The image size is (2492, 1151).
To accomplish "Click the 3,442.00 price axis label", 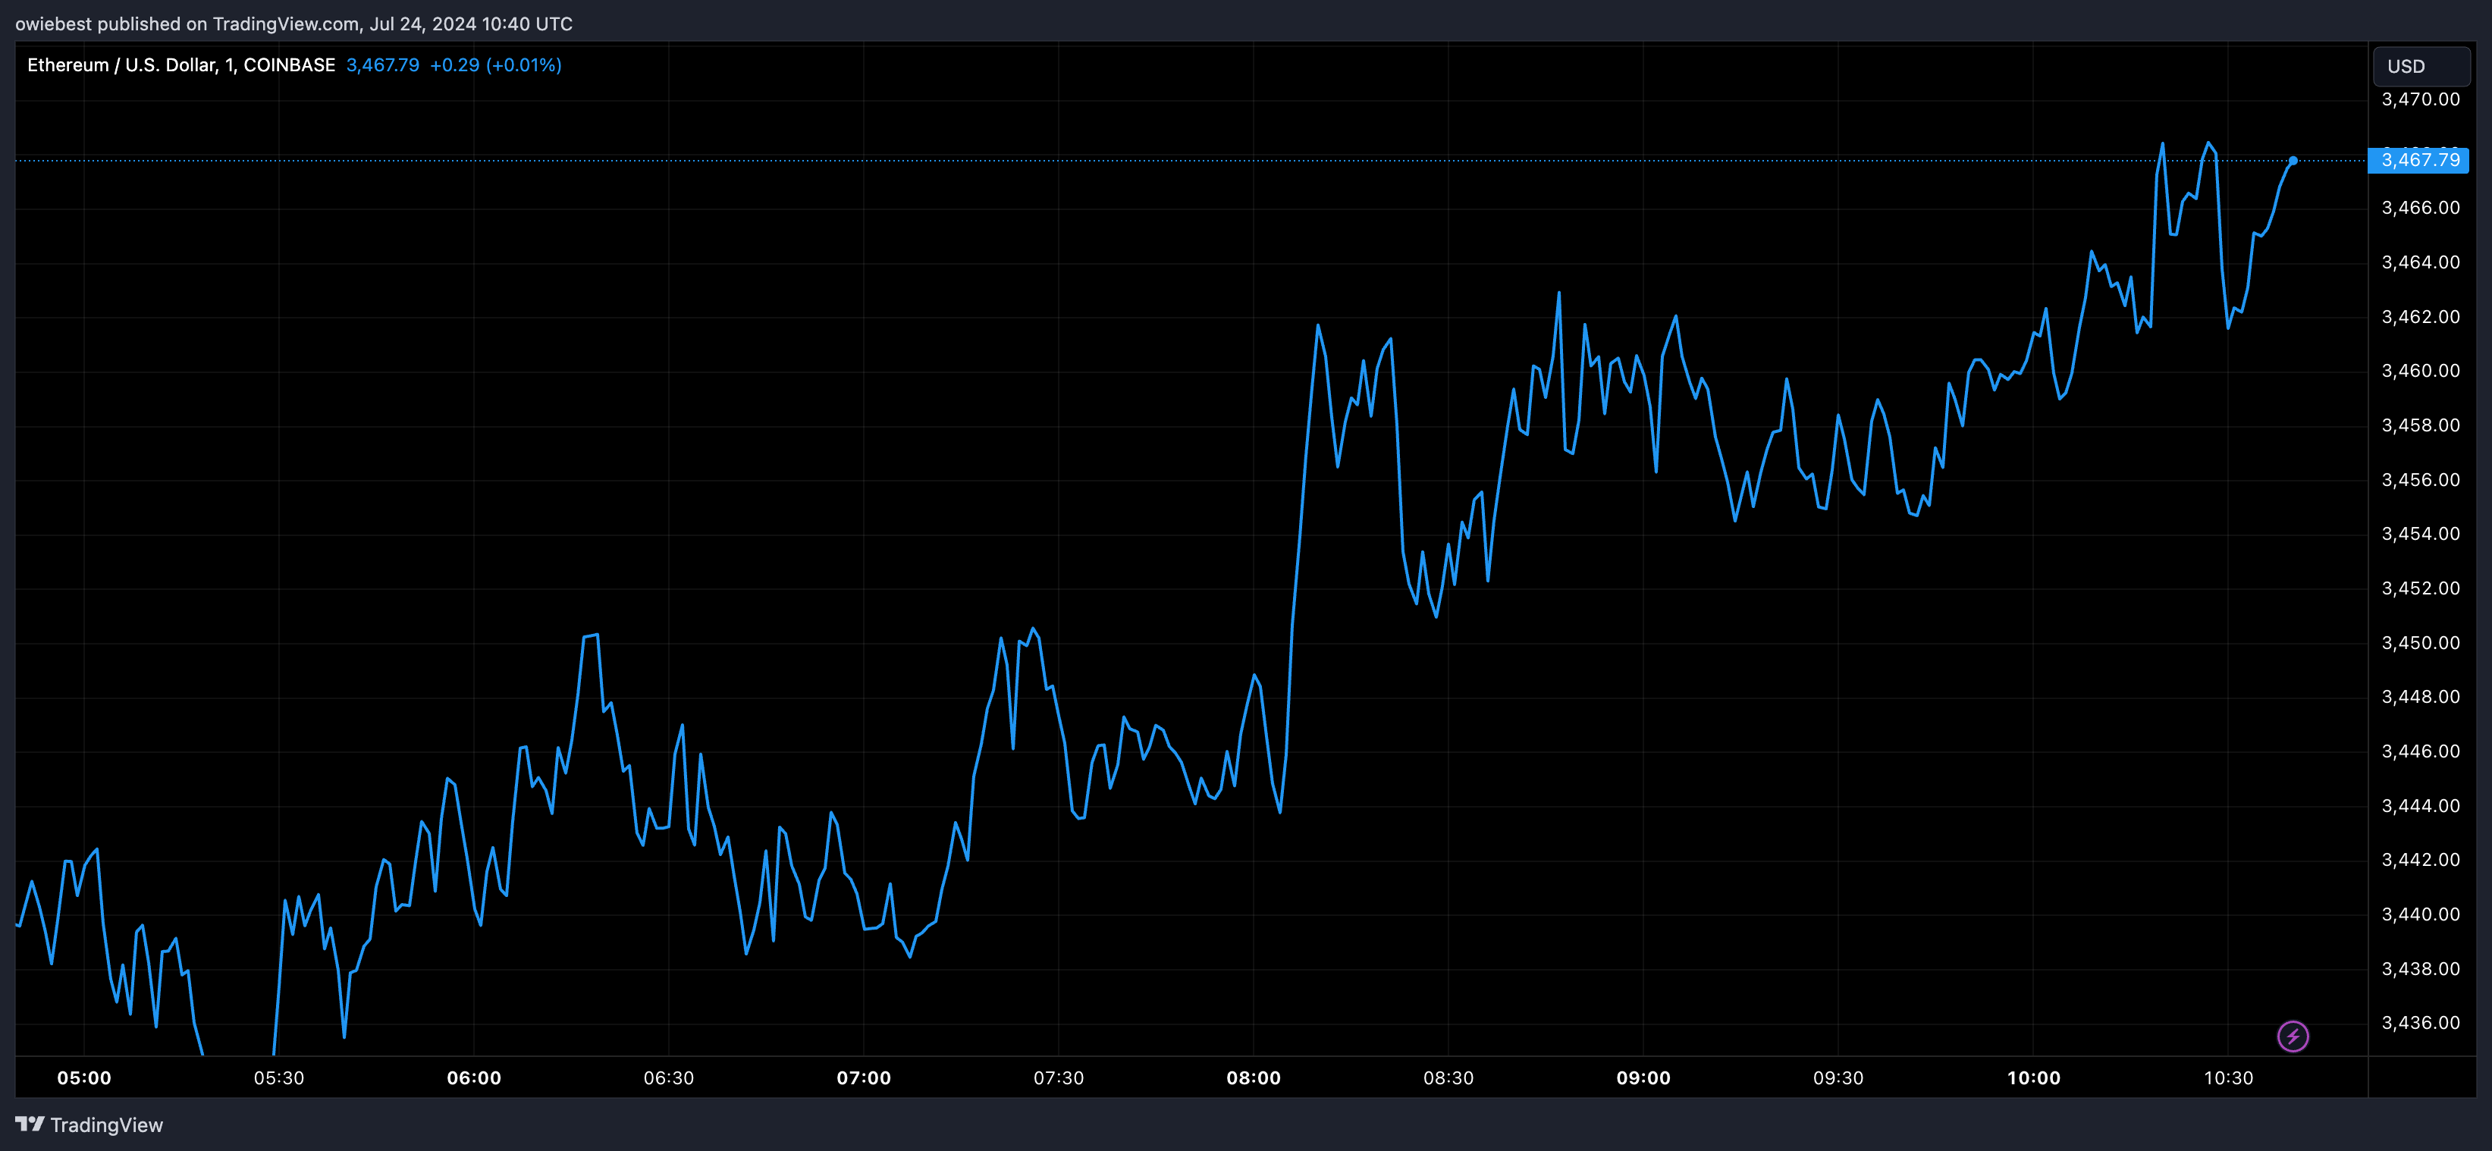I will click(x=2421, y=859).
